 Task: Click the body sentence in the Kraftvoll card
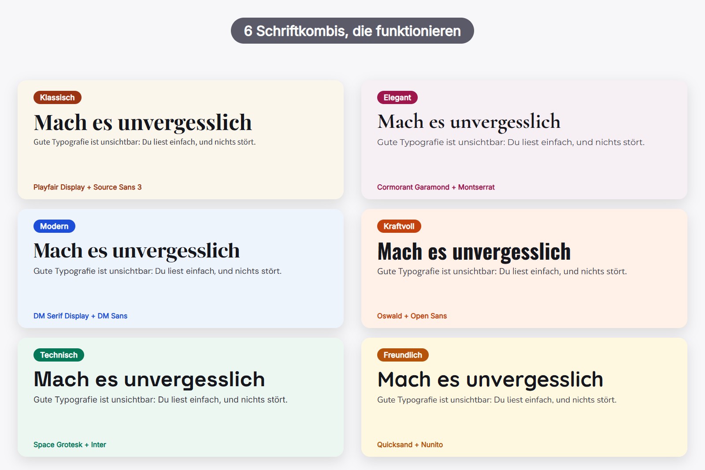pos(502,272)
